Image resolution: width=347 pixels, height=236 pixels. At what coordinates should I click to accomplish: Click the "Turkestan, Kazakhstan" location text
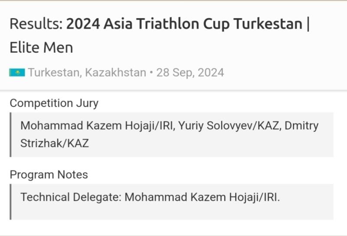(x=87, y=73)
